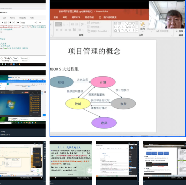
Task: Click the lightbulb 操作说明搜索 icon
Action: coord(100,18)
